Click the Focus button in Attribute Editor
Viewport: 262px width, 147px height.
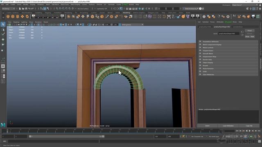250,31
